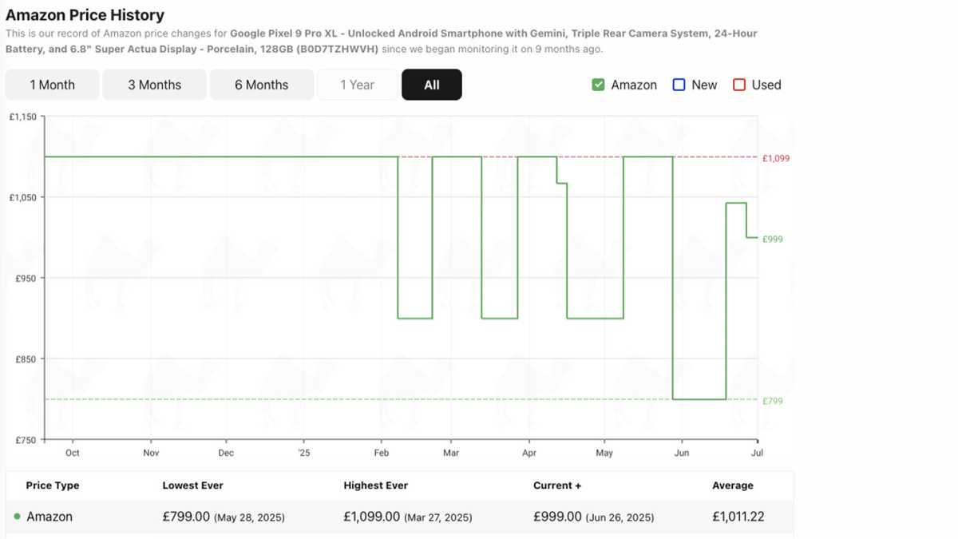Viewport: 958px width, 539px height.
Task: Enable the New price checkbox
Action: 679,85
